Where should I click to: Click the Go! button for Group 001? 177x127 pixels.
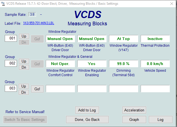pos(37,39)
